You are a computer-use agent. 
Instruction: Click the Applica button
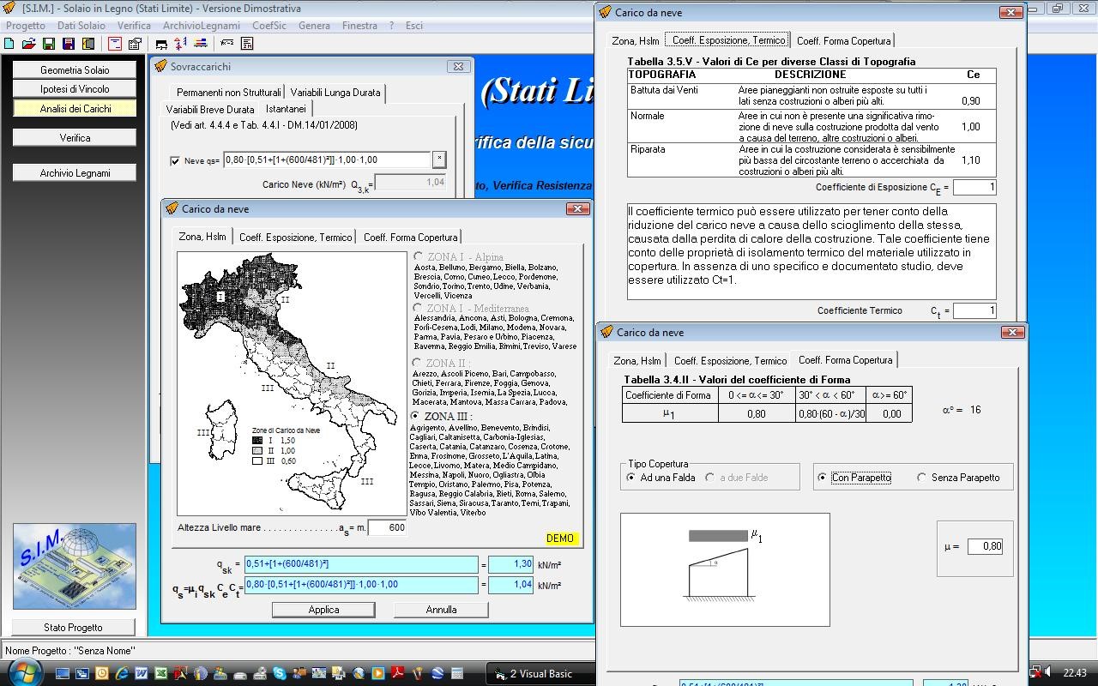[x=323, y=610]
